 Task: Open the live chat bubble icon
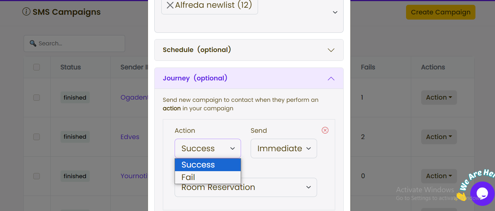482,193
